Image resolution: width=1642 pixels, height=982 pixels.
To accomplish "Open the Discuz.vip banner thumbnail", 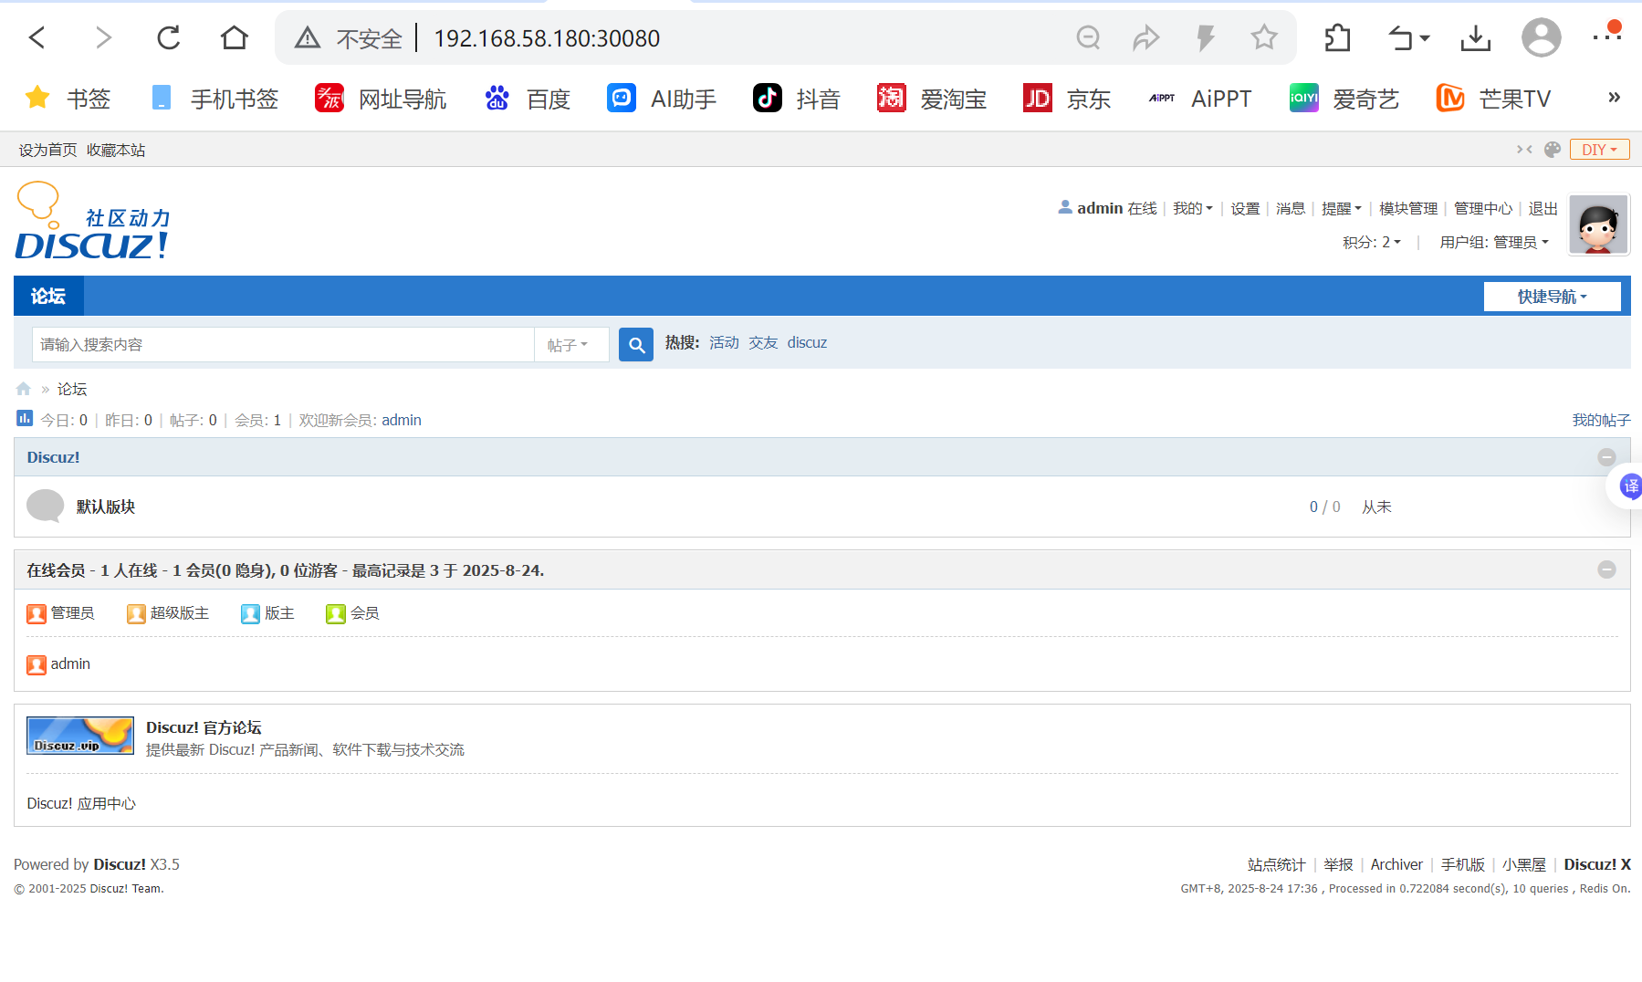I will tap(80, 736).
